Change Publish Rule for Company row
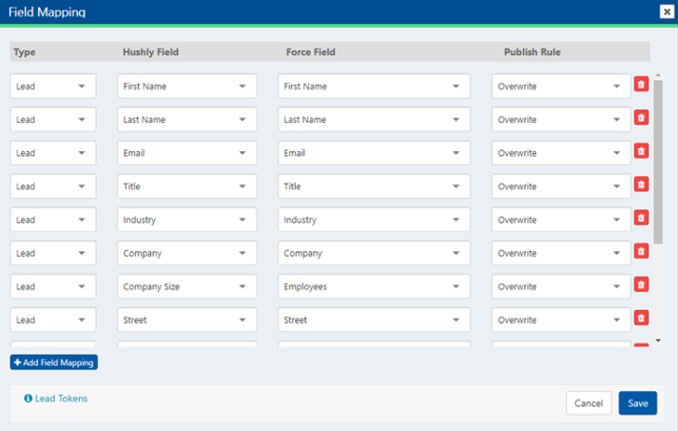Viewport: 678px width, 431px height. pos(561,253)
